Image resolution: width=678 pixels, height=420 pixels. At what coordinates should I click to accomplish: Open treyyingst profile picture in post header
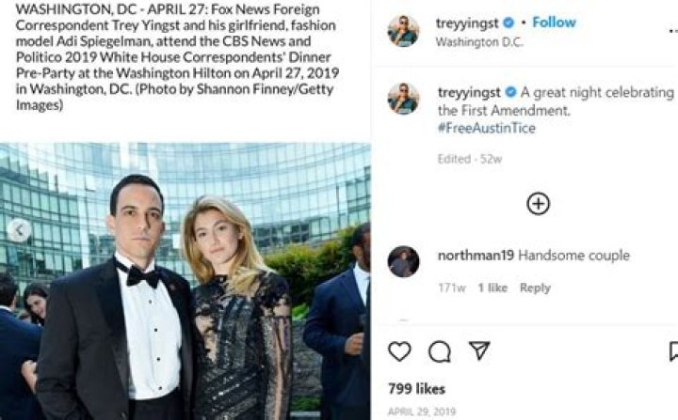(403, 31)
